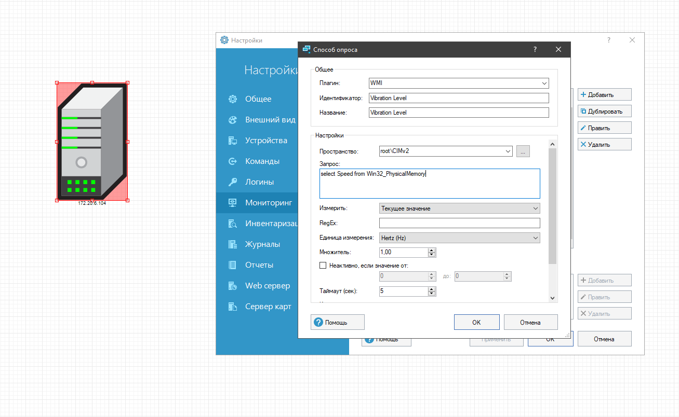Click the Таймаут (сек) value field
679x417 pixels.
404,291
